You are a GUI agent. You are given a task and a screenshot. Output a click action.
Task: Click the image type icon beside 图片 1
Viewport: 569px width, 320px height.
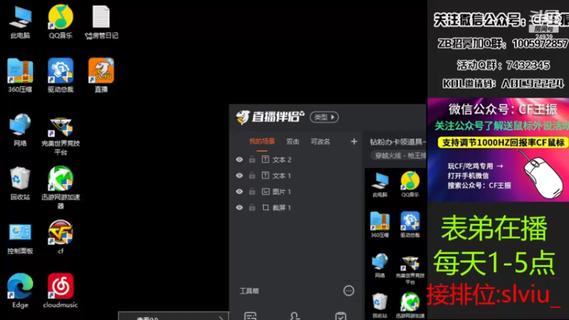tap(265, 191)
